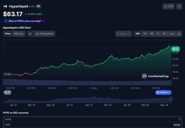Open the history button labeled 17
This screenshot has height=128, width=185.
click(x=7, y=92)
